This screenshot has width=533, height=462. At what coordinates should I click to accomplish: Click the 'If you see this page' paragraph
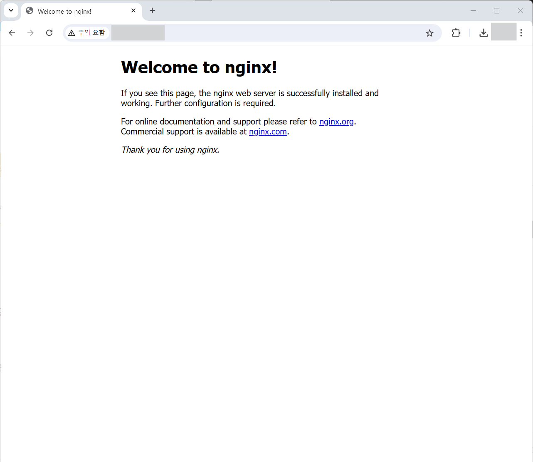pyautogui.click(x=249, y=98)
